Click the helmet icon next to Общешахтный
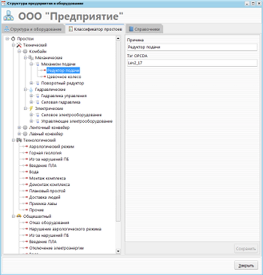The width and height of the screenshot is (263, 275). (x=19, y=216)
